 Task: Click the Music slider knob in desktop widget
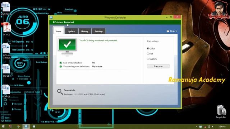(55, 14)
